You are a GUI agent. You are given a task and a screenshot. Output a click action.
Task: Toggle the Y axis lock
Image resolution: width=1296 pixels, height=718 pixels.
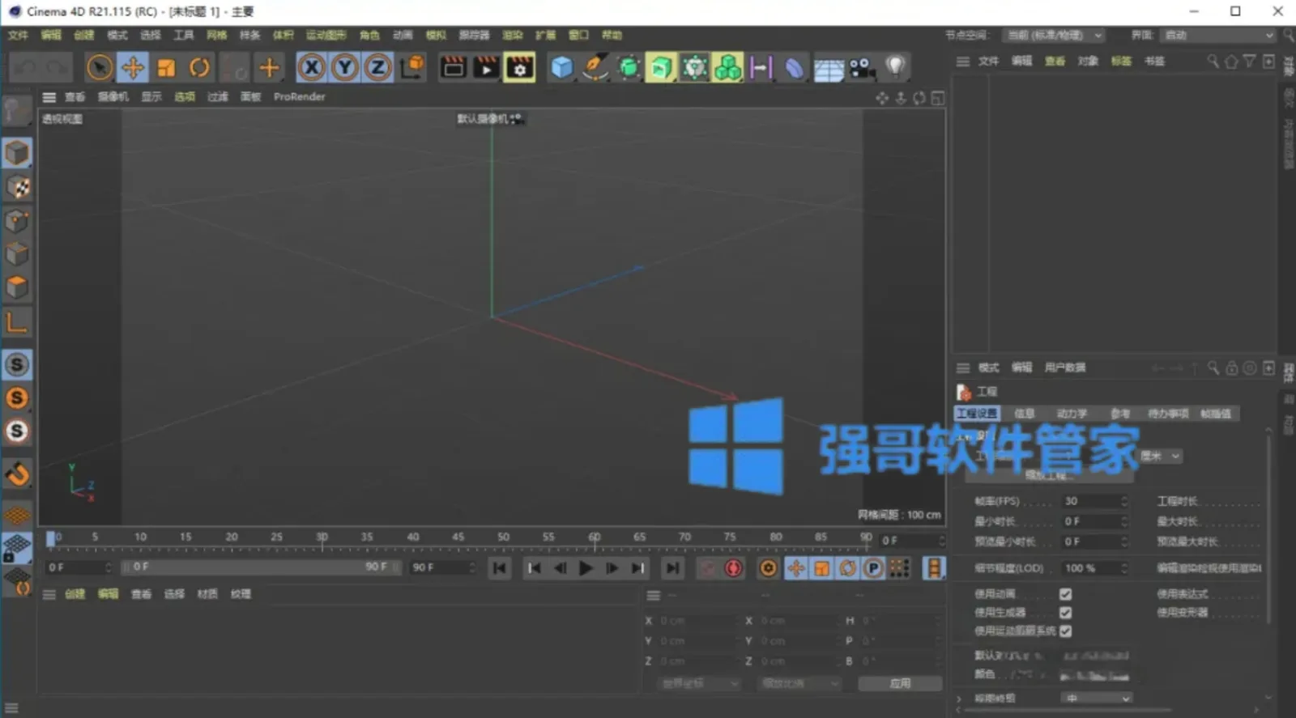[345, 68]
